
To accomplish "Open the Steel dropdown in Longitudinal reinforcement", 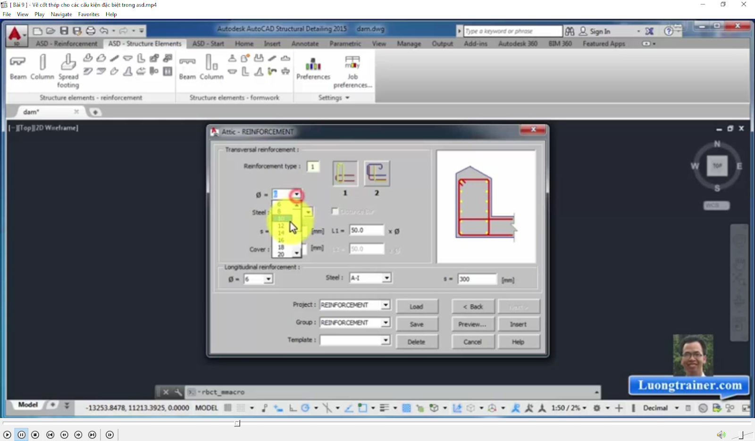I will 386,277.
